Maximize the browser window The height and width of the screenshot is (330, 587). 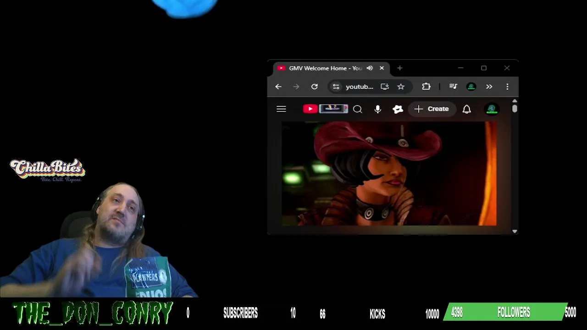(x=483, y=68)
